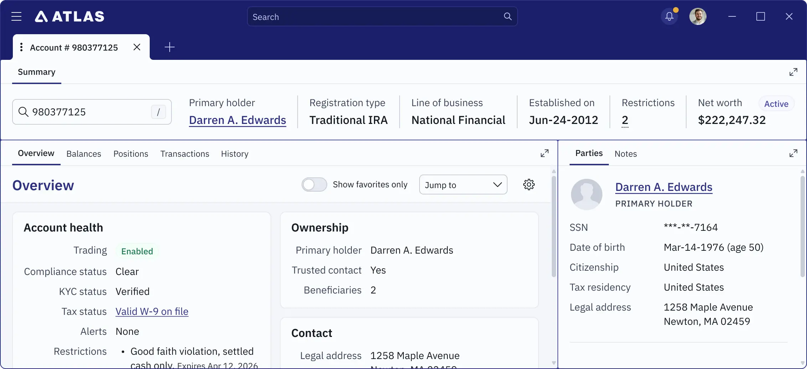
Task: Open Overview settings gear
Action: tap(529, 184)
